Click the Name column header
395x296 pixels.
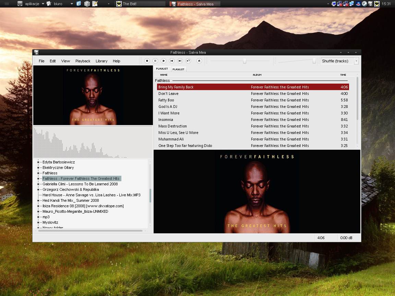(164, 75)
